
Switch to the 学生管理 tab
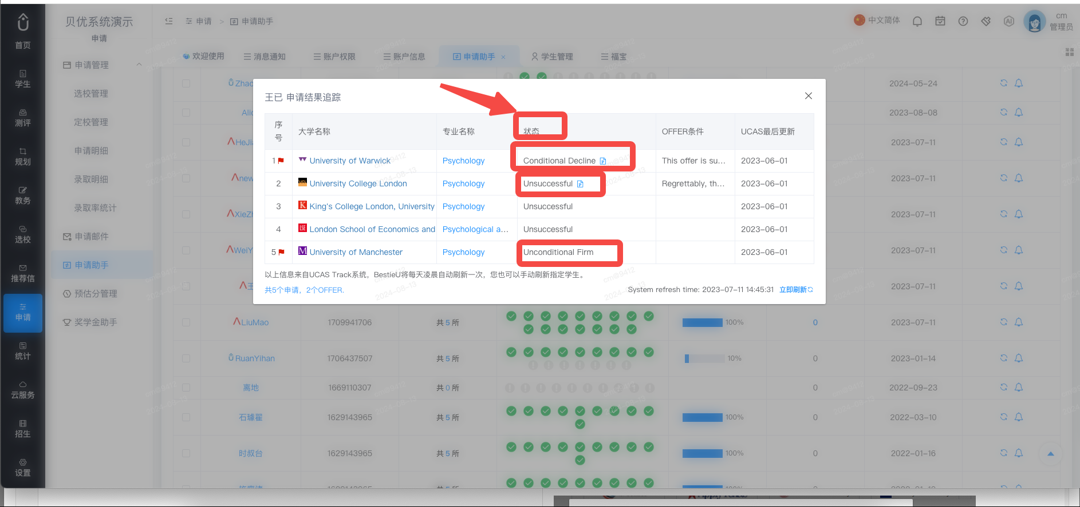[552, 57]
